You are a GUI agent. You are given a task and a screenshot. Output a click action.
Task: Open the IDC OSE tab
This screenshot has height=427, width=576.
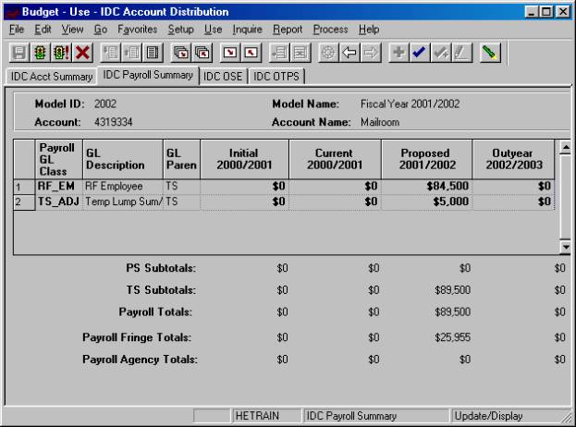(x=224, y=76)
